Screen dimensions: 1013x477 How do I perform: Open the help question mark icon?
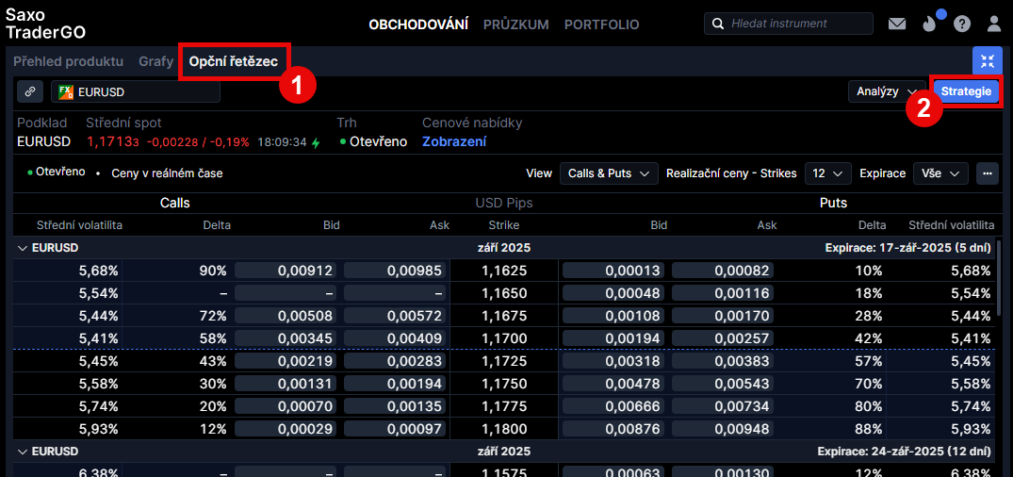[x=962, y=25]
